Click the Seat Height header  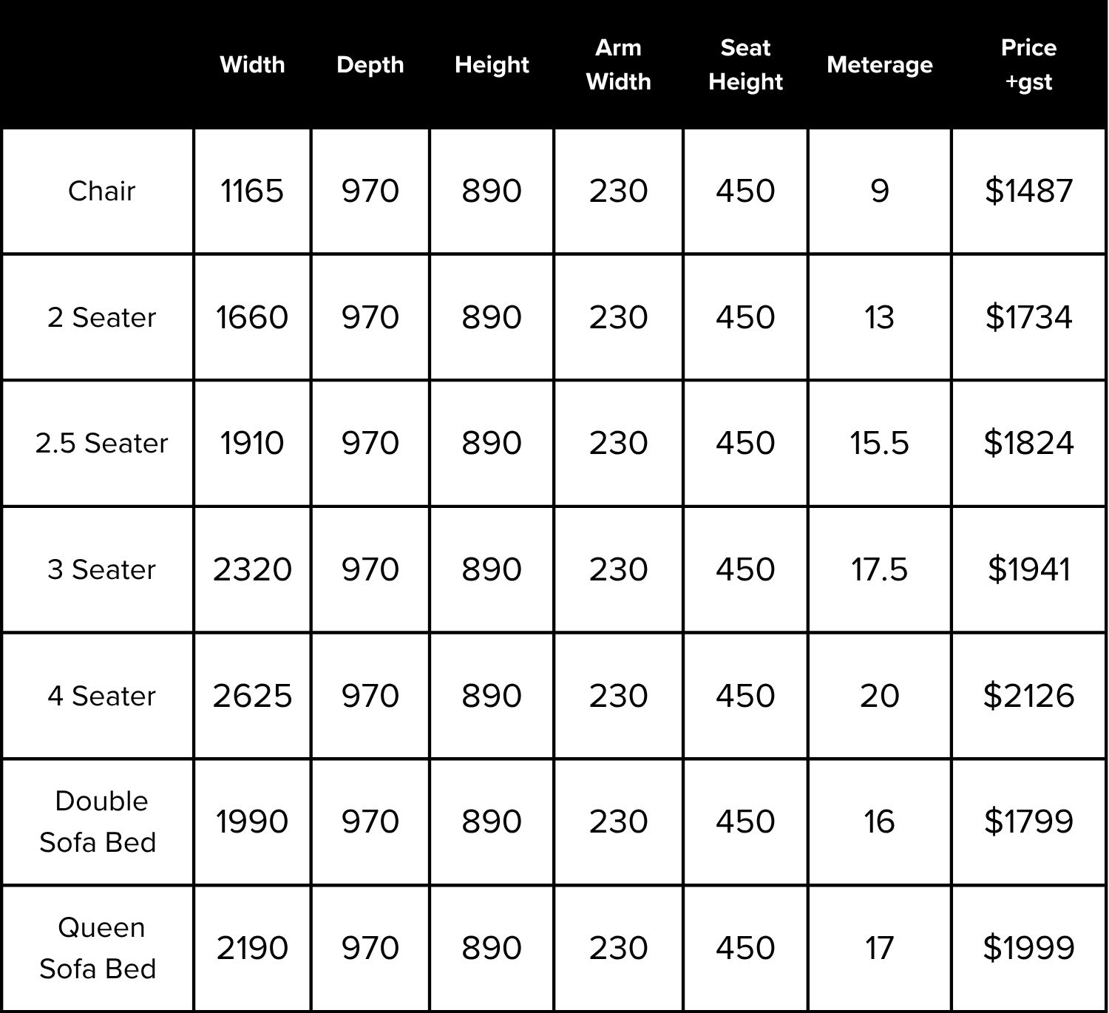(745, 64)
